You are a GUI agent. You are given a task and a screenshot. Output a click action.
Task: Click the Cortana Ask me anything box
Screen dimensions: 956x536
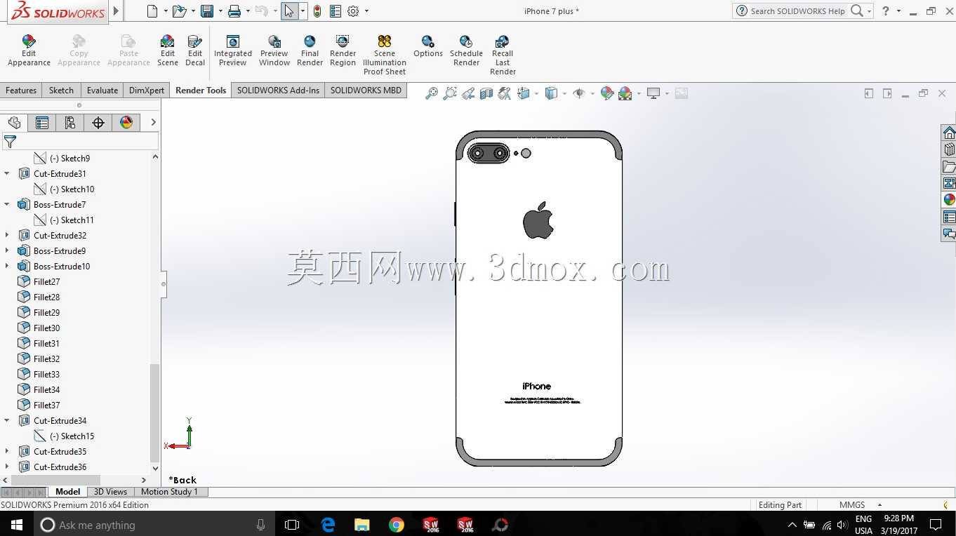point(153,525)
